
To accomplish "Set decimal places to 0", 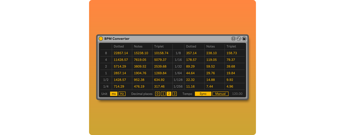I will (157, 94).
